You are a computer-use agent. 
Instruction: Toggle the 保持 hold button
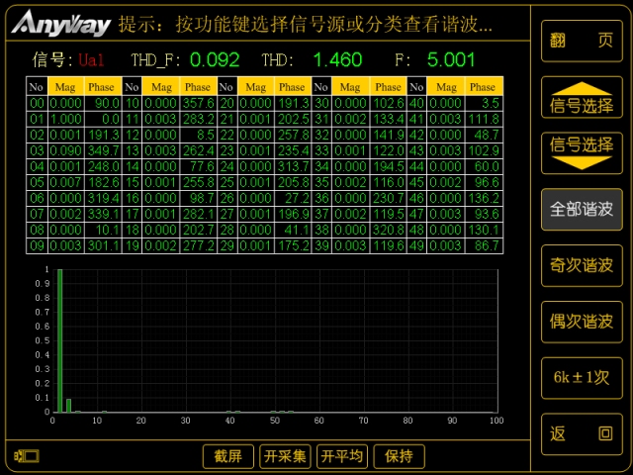click(x=399, y=456)
